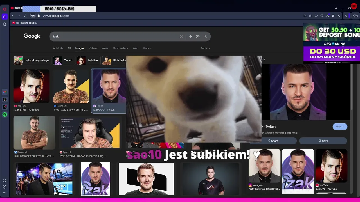This screenshot has width=360, height=202.
Task: Save the page with the toolbar heart icon
Action: tap(322, 16)
